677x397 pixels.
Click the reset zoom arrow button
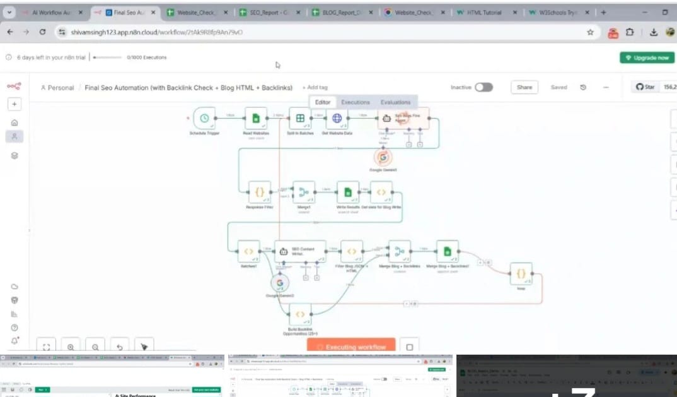[120, 347]
